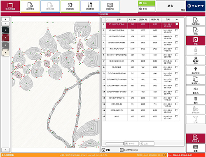The height and width of the screenshot is (157, 206).
Task: Open the file browser folder tab
Action: coord(10,6)
